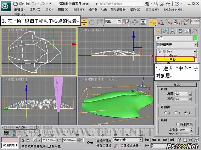
Task: Click the time slider 0/100
Action: pyautogui.click(x=21, y=127)
